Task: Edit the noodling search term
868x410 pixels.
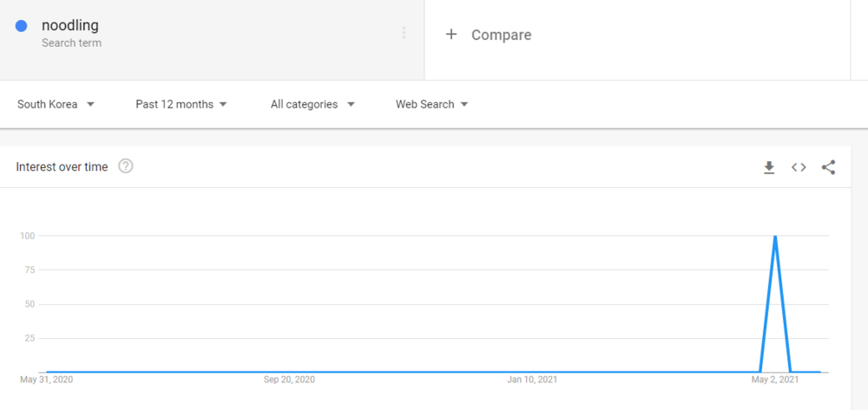Action: pyautogui.click(x=70, y=26)
